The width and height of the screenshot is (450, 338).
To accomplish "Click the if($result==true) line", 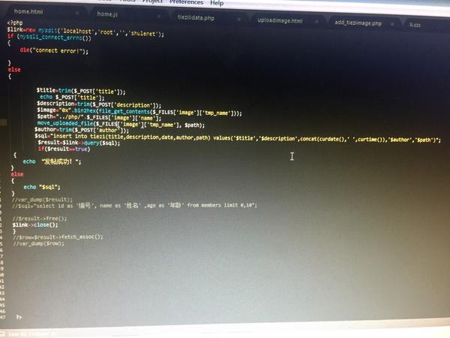I will coord(64,149).
